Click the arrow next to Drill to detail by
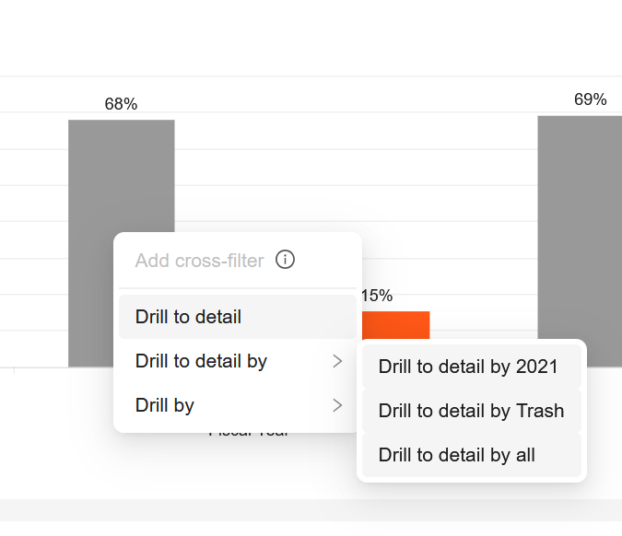This screenshot has height=536, width=622. [x=337, y=361]
